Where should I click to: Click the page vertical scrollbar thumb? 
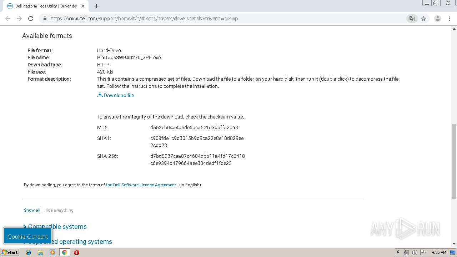pyautogui.click(x=454, y=161)
